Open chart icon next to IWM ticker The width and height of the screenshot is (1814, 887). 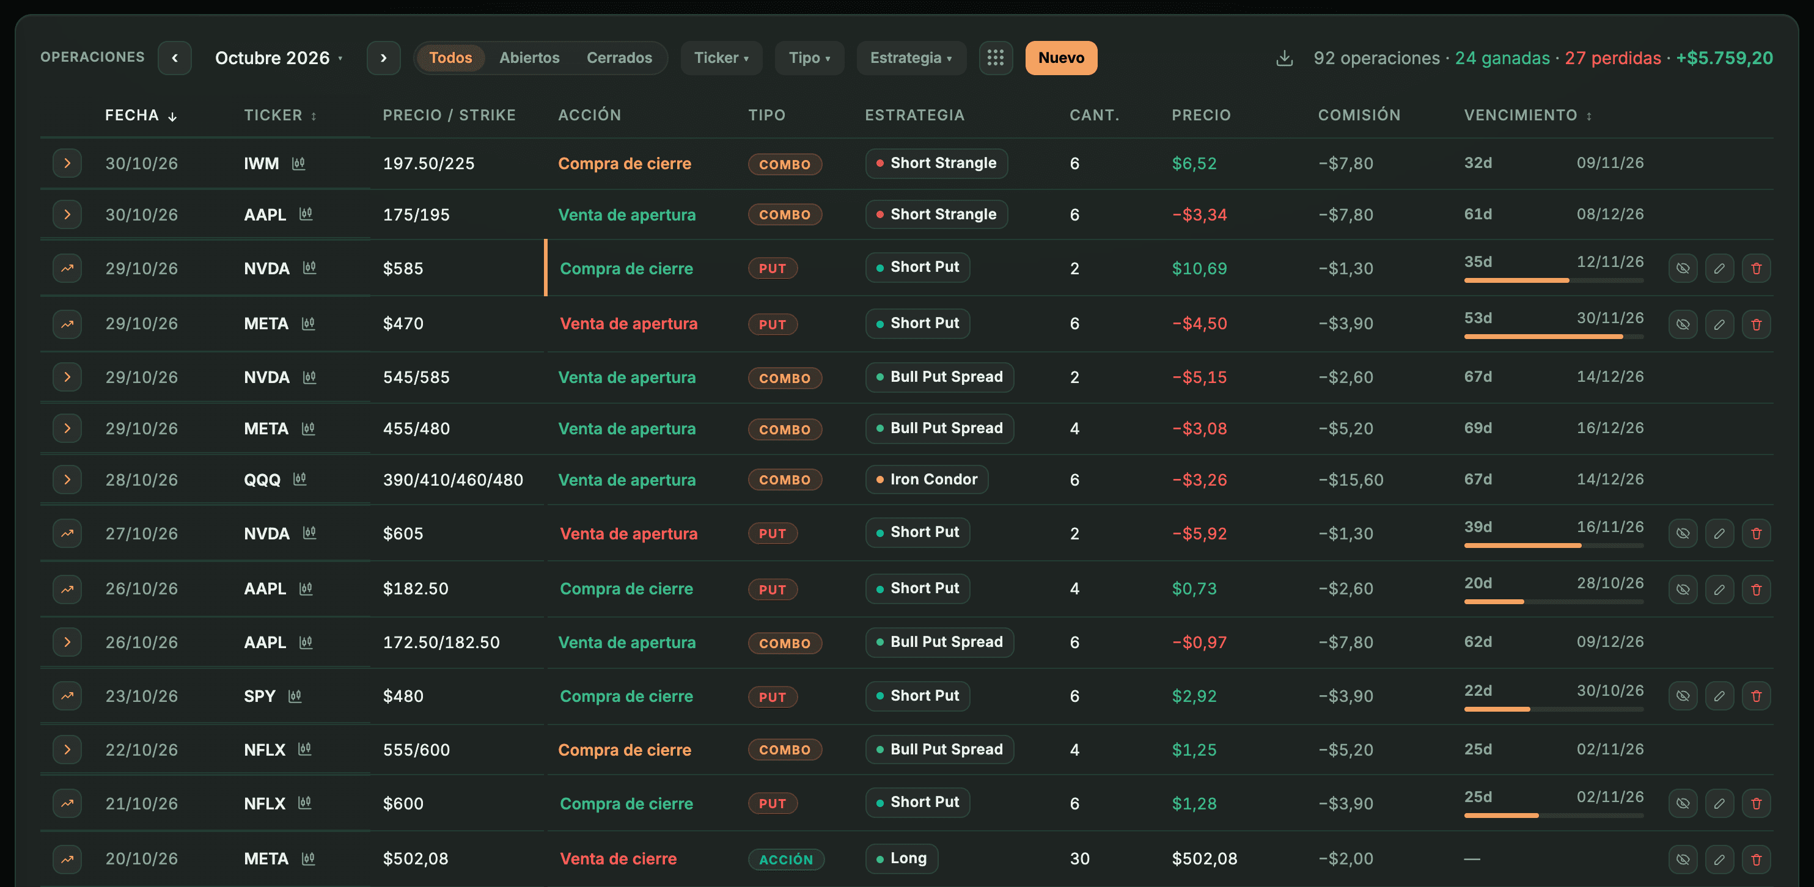299,163
